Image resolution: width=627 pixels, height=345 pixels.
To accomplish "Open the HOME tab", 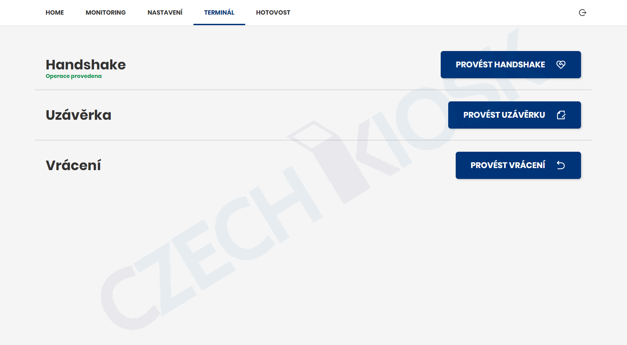I will click(x=55, y=13).
